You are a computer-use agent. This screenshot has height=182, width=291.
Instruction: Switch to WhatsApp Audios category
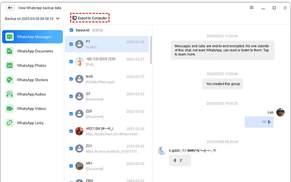coord(32,94)
